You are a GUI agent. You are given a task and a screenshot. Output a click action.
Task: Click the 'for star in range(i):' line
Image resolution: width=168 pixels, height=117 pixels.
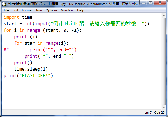41,43
